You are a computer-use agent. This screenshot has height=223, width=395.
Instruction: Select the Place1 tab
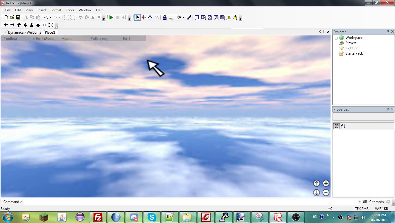(x=50, y=33)
